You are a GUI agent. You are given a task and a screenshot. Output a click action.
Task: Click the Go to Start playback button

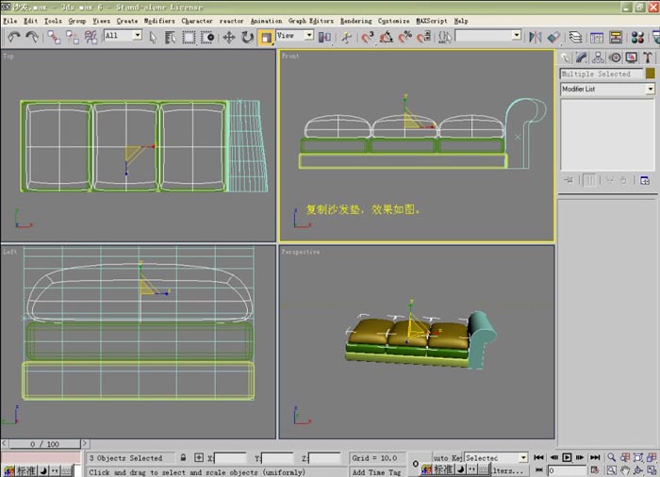[x=538, y=457]
